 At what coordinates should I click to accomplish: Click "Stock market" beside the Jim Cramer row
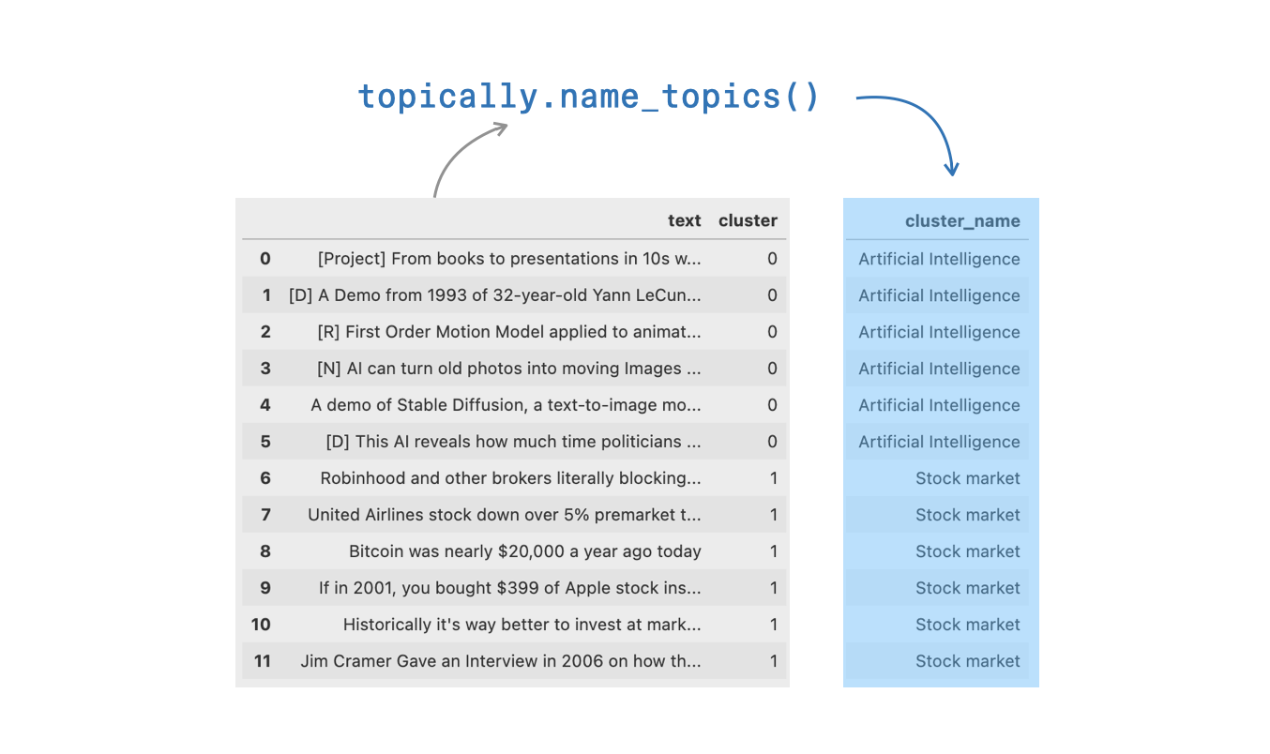click(968, 661)
